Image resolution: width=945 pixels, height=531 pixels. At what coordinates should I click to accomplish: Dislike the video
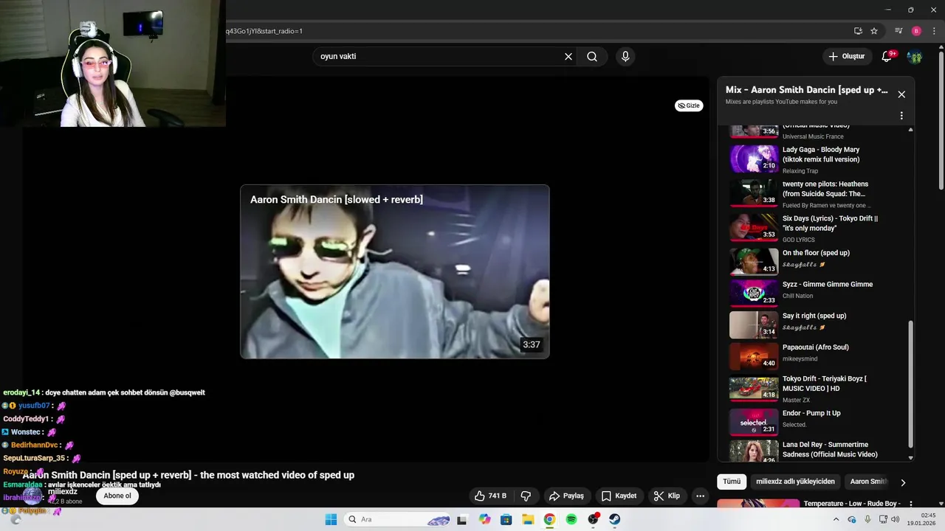click(526, 496)
